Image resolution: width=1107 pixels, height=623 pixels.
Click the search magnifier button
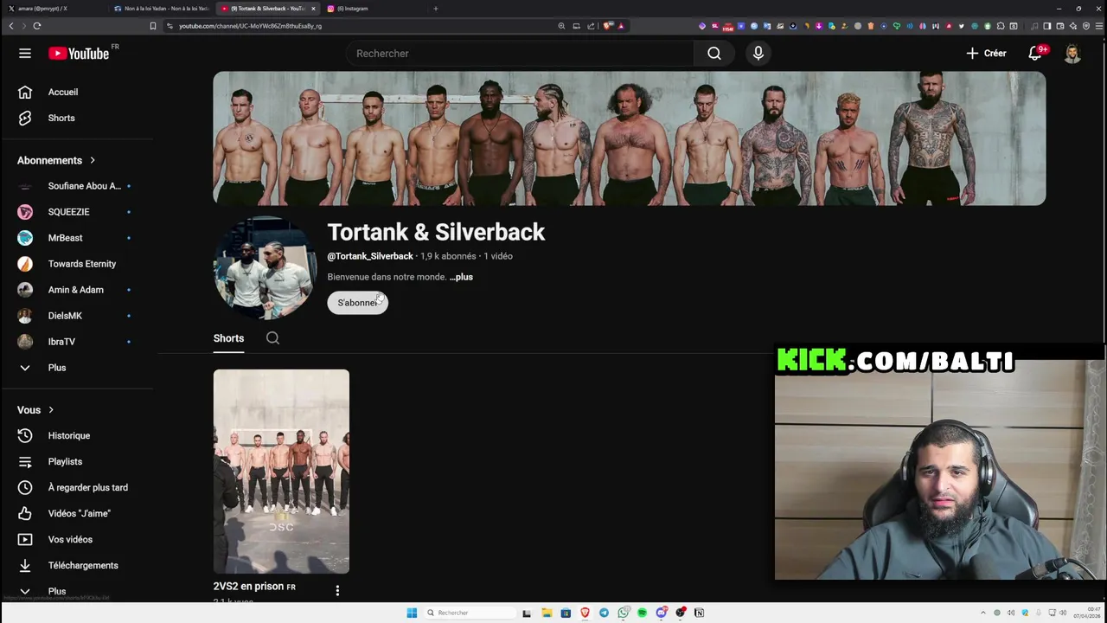(714, 54)
